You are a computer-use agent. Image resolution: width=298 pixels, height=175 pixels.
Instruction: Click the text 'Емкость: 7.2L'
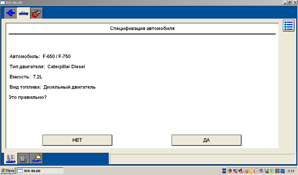point(26,77)
